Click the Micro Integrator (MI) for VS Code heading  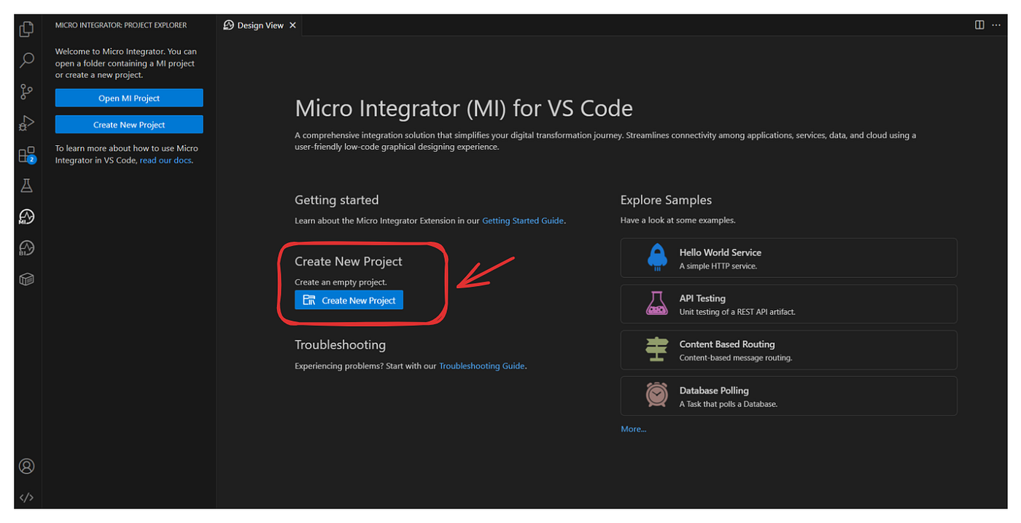[x=464, y=109]
